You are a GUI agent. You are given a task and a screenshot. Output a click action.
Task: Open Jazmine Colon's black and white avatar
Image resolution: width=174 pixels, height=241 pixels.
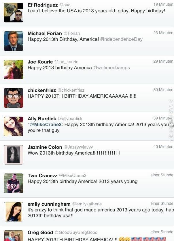(14, 155)
